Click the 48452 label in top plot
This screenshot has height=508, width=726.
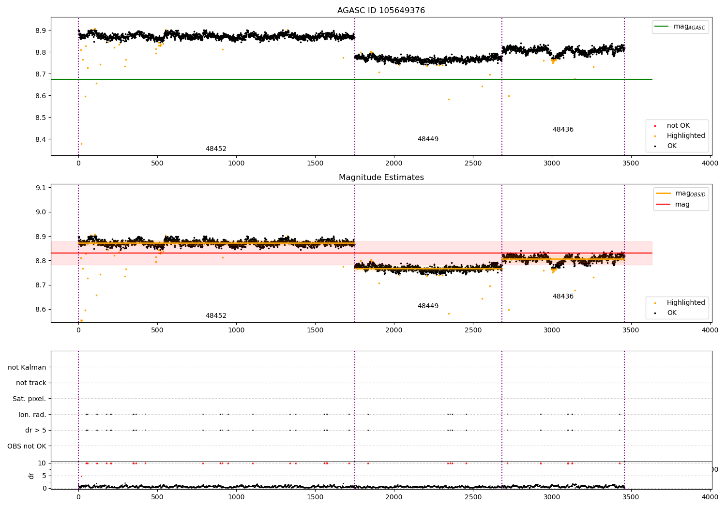[216, 149]
